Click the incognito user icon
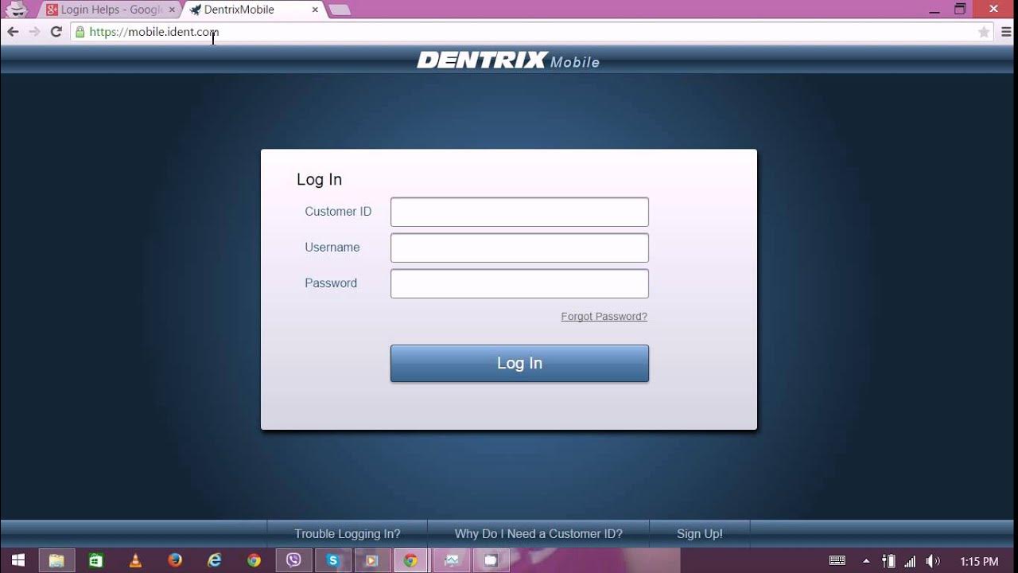Viewport: 1018px width, 573px height. [x=17, y=10]
